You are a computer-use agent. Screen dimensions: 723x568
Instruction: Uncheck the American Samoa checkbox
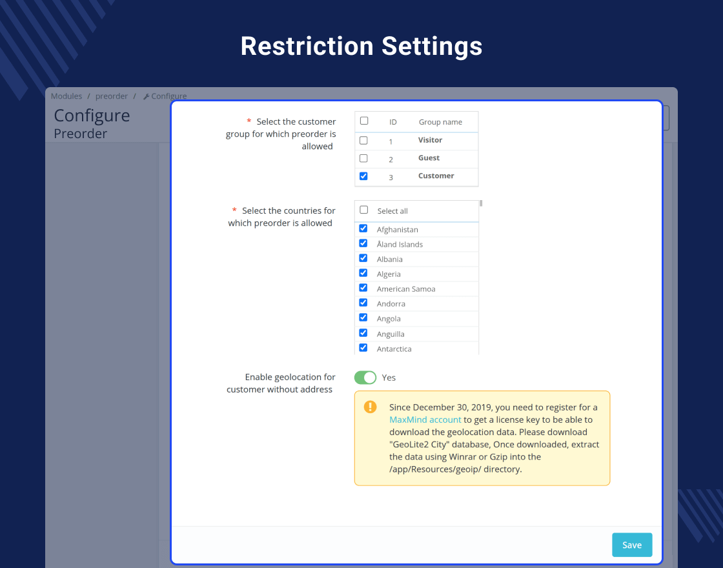click(x=363, y=288)
